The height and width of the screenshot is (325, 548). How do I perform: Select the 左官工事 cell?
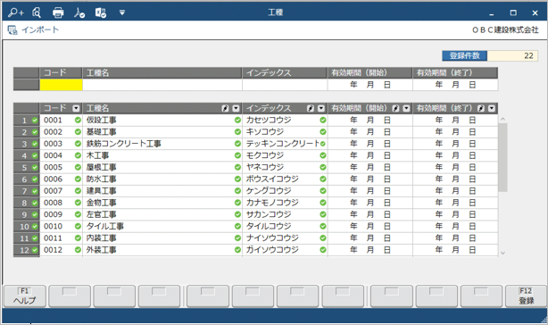click(162, 214)
